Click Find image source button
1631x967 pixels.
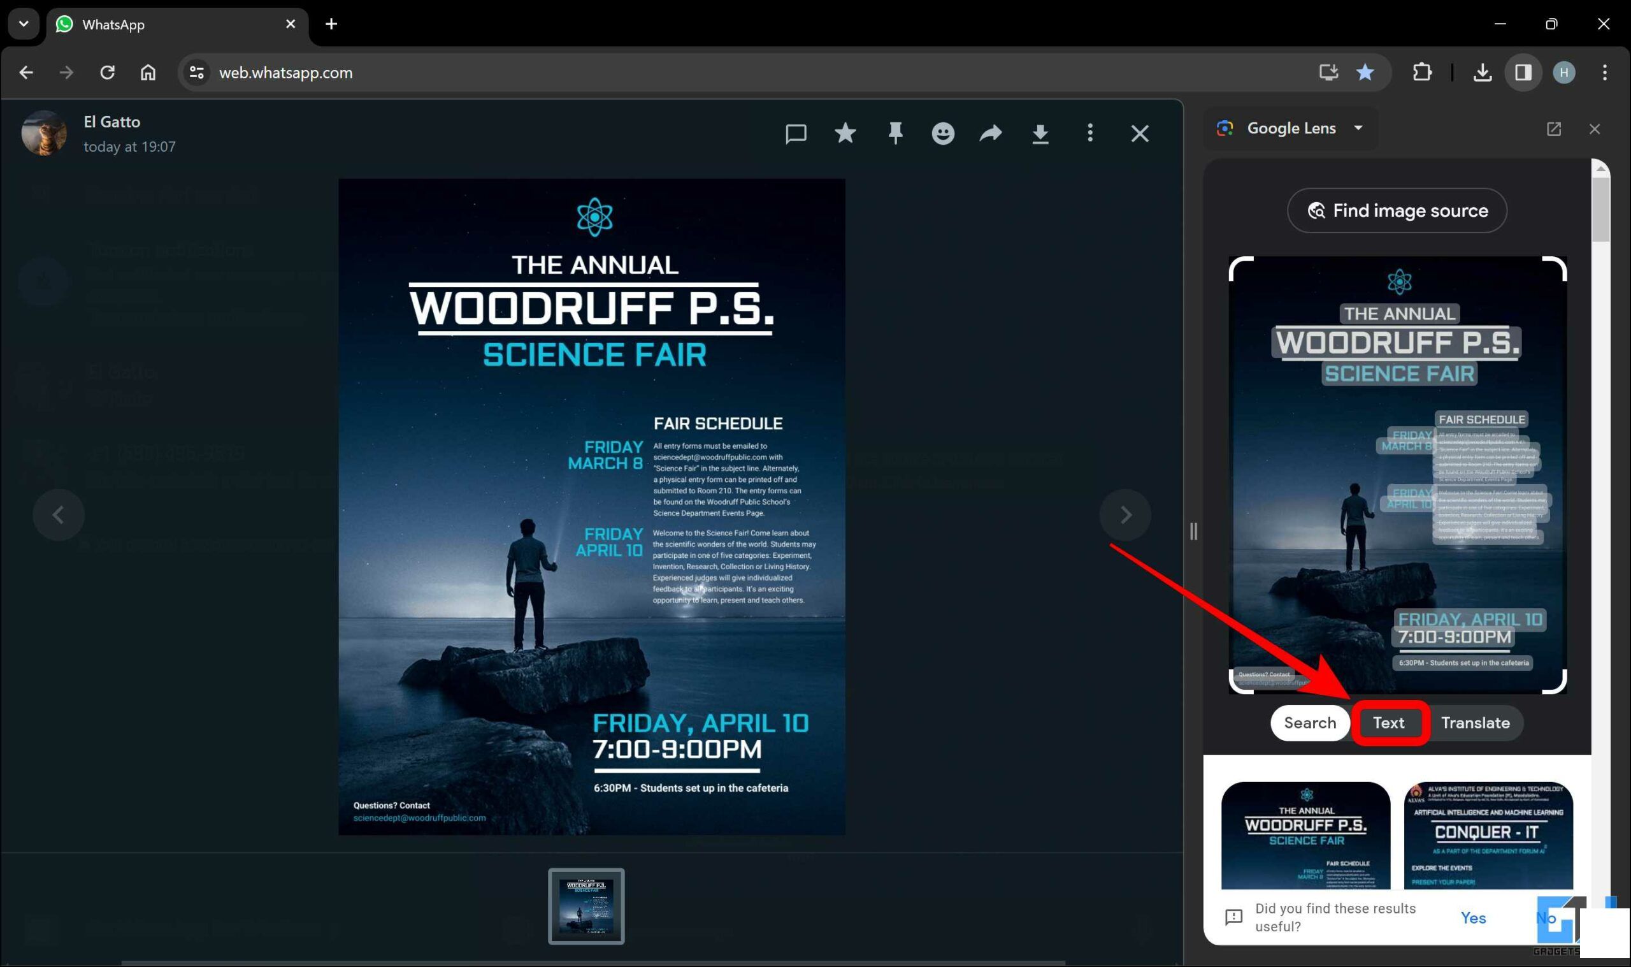[1398, 210]
